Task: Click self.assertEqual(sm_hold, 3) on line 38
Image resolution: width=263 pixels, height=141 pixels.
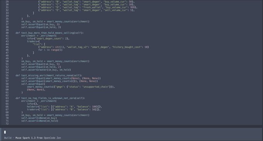Action: pos(41,27)
